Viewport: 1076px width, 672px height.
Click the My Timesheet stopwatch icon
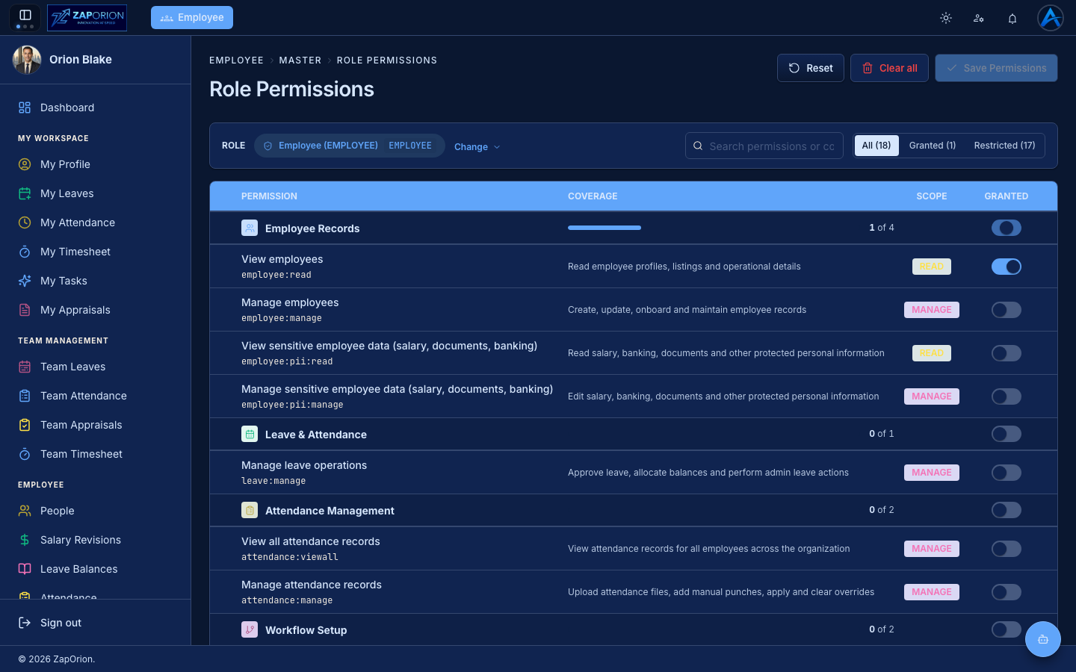point(25,252)
